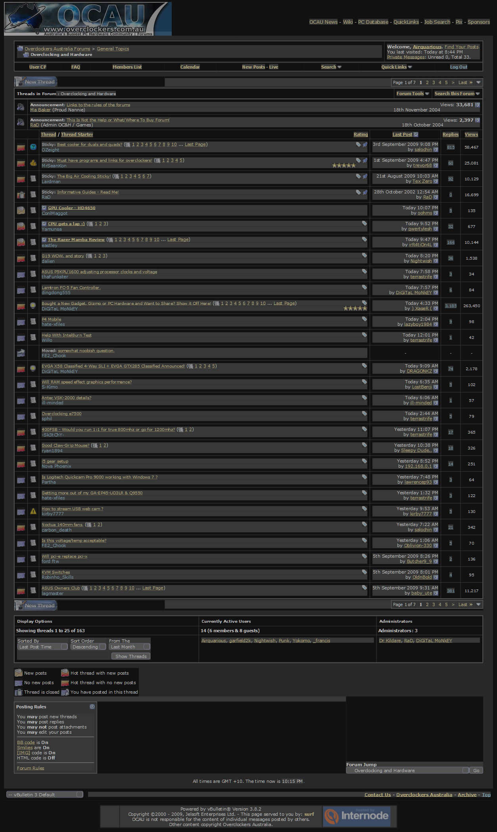The width and height of the screenshot is (497, 832).
Task: Sort by the Views column header
Action: click(x=471, y=134)
